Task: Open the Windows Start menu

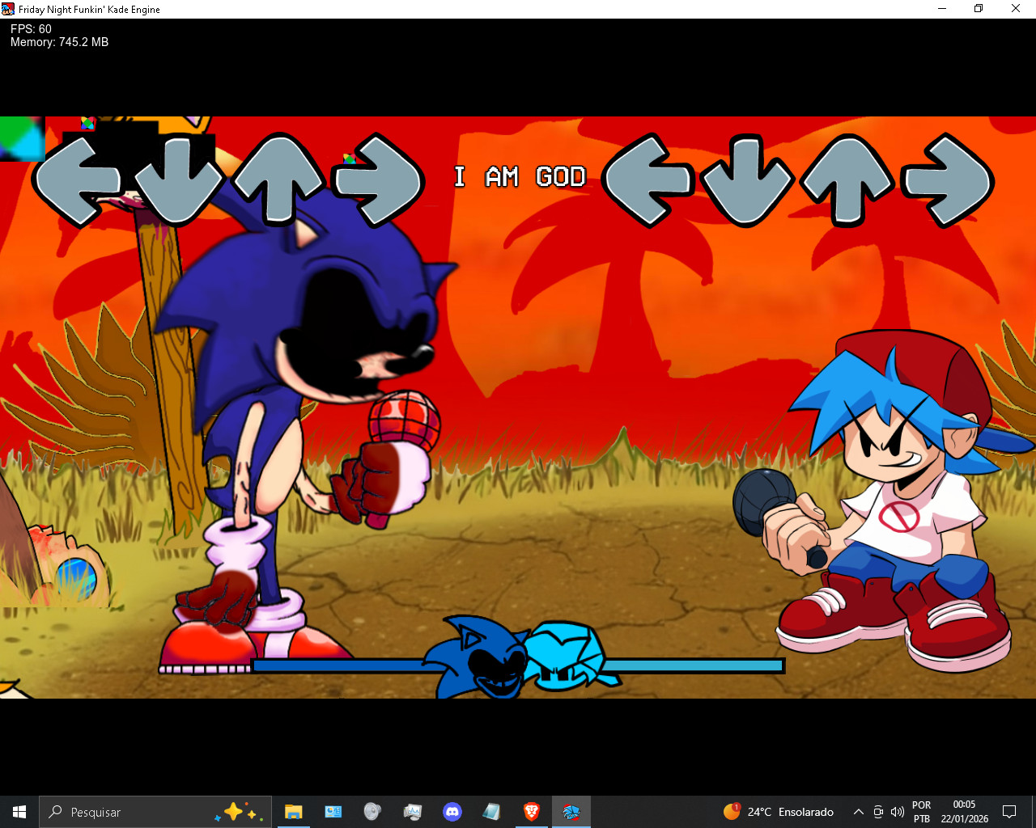Action: 19,812
